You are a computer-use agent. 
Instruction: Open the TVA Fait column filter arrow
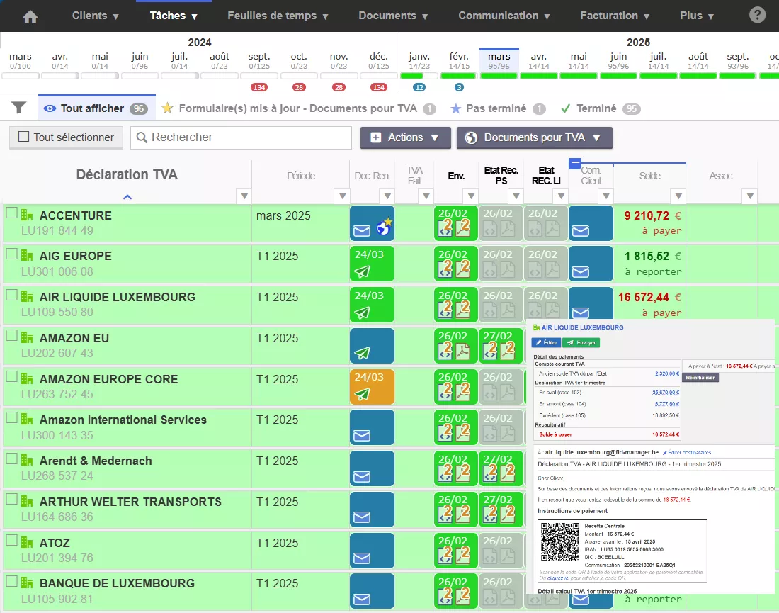(x=426, y=196)
